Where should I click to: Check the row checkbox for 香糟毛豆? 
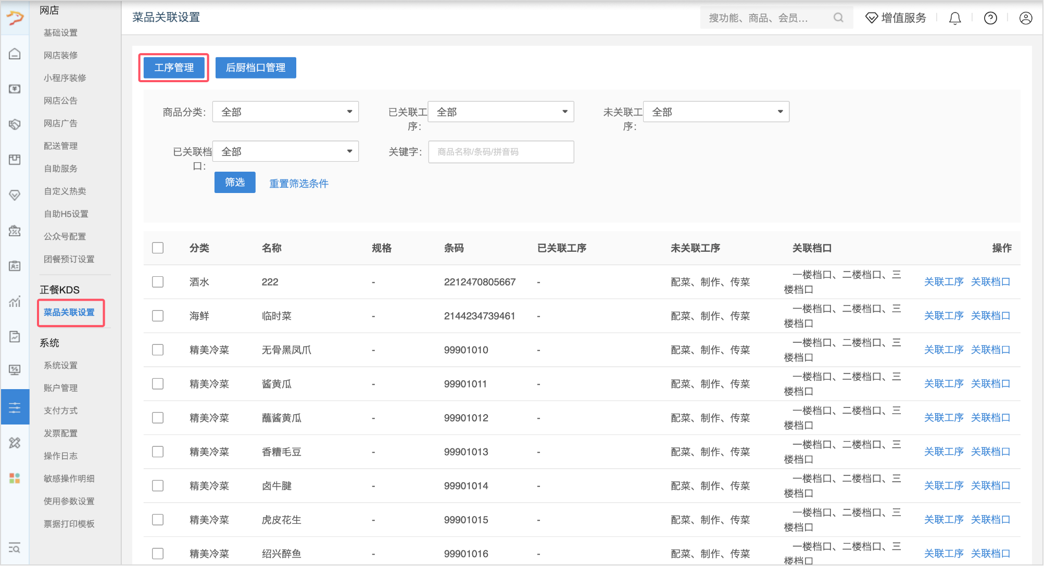(x=158, y=452)
